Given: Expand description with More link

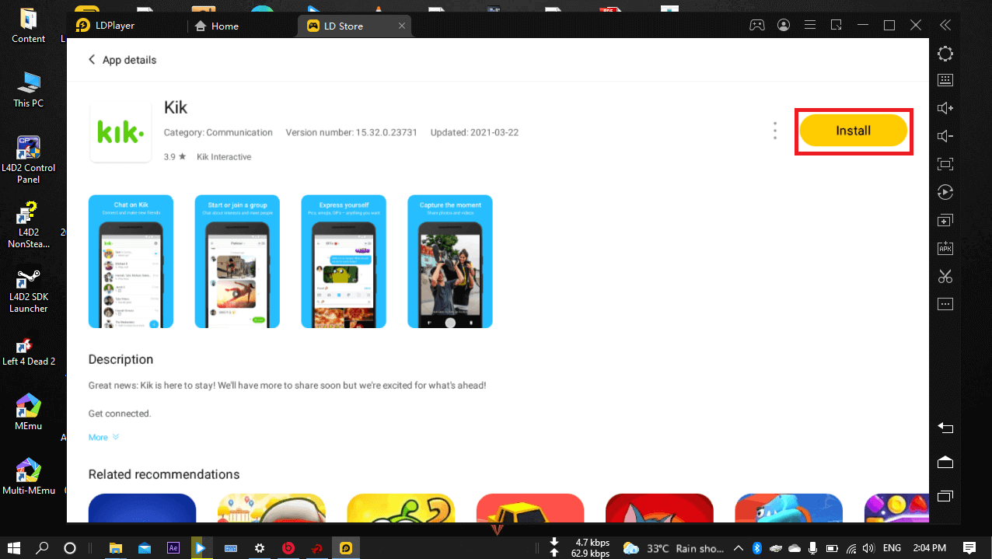Looking at the screenshot, I should coord(103,438).
